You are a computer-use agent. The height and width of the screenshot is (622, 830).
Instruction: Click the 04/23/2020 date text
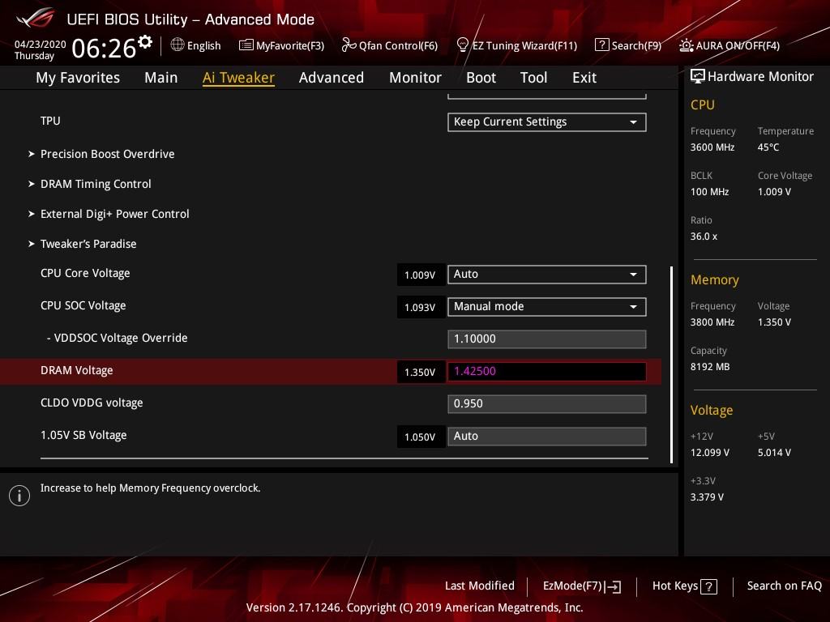pos(41,45)
